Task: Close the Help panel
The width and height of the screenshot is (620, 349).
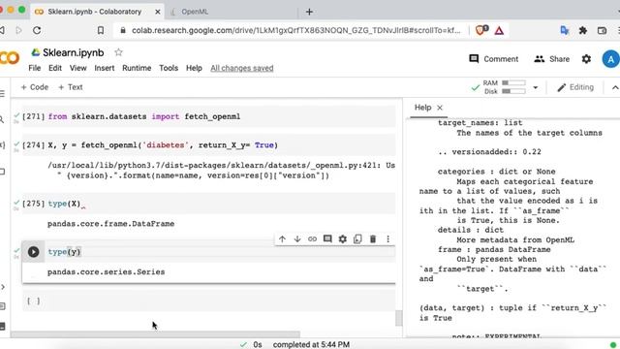Action: pyautogui.click(x=440, y=108)
